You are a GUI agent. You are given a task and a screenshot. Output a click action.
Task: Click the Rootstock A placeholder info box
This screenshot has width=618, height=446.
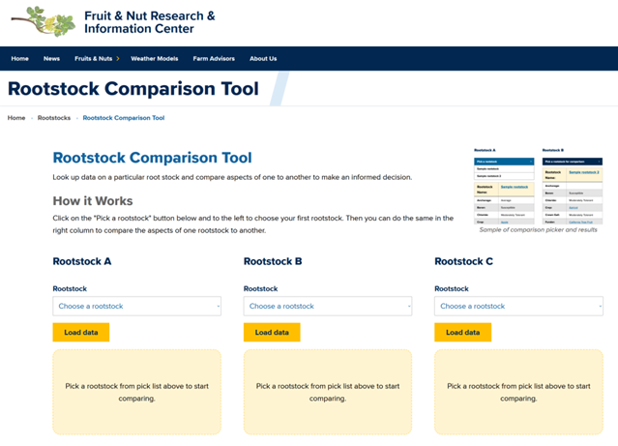[x=136, y=392]
